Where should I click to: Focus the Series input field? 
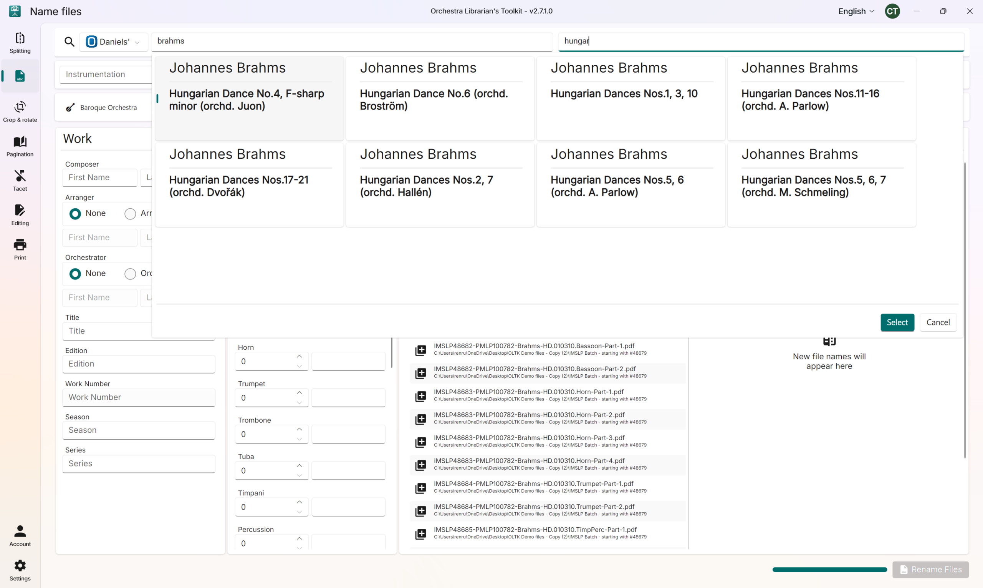point(139,463)
